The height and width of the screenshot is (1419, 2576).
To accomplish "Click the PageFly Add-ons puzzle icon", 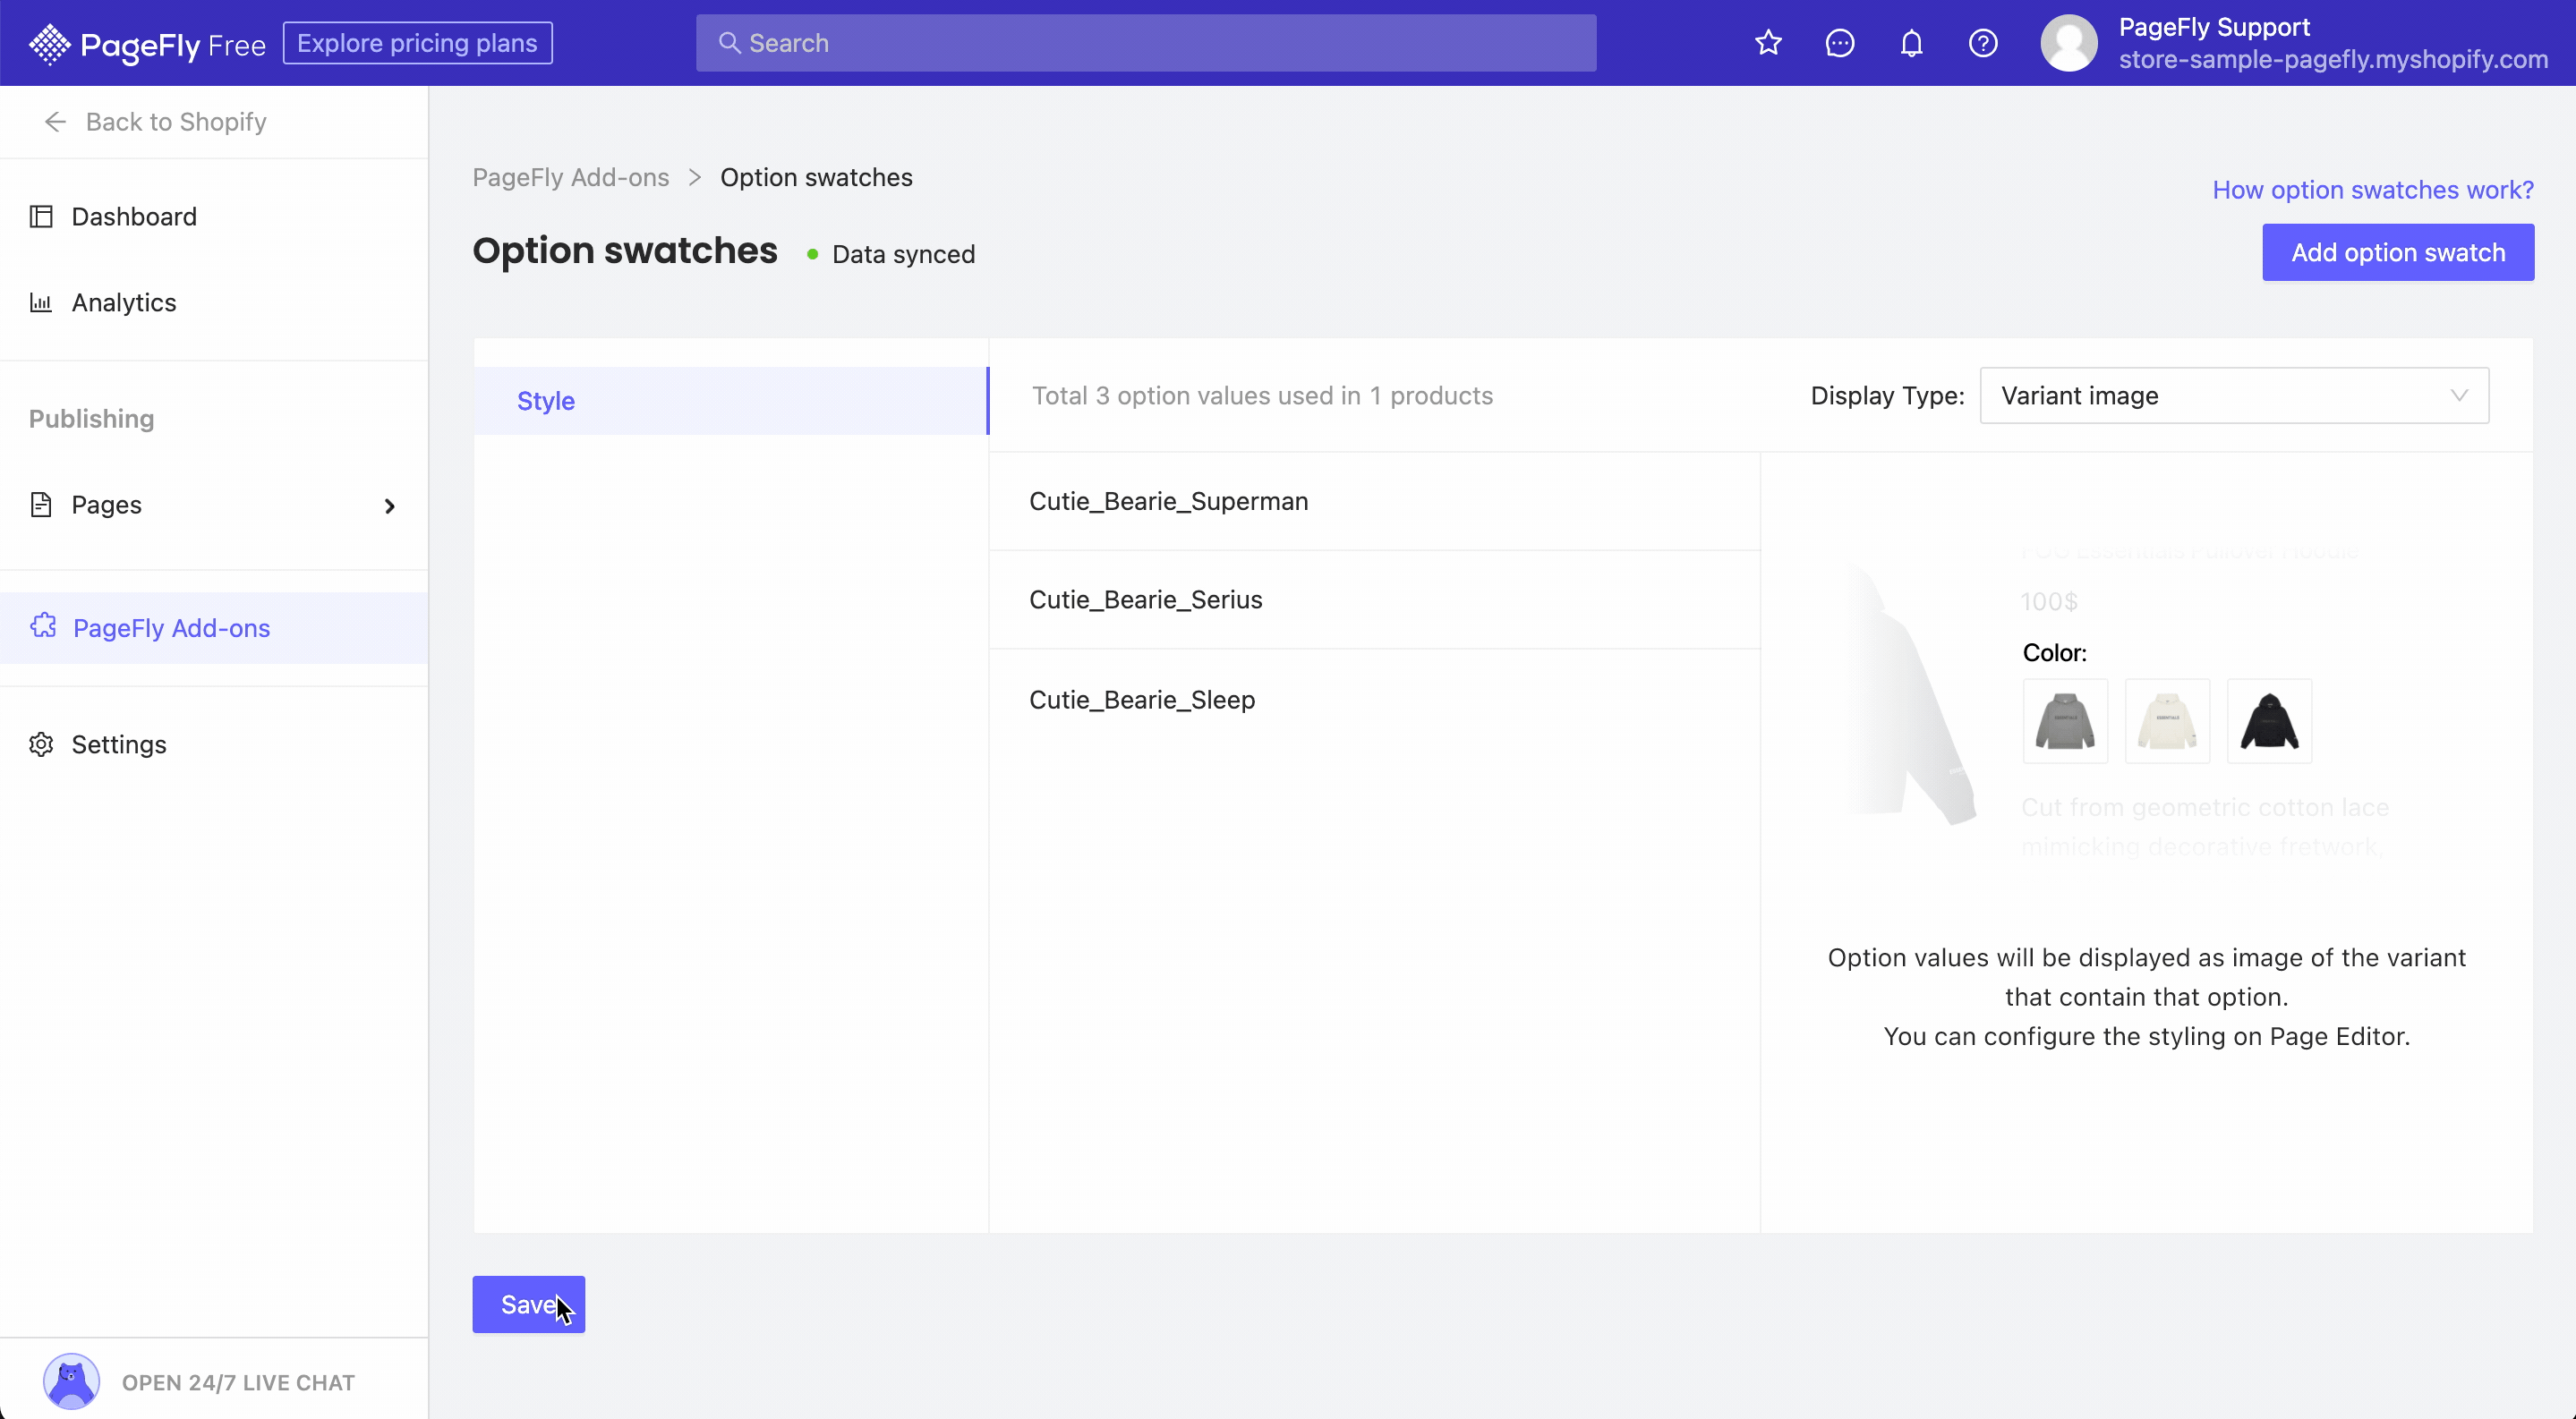I will (43, 626).
